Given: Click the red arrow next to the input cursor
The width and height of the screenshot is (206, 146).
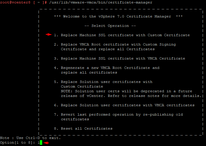Looking at the screenshot, I should (x=46, y=143).
